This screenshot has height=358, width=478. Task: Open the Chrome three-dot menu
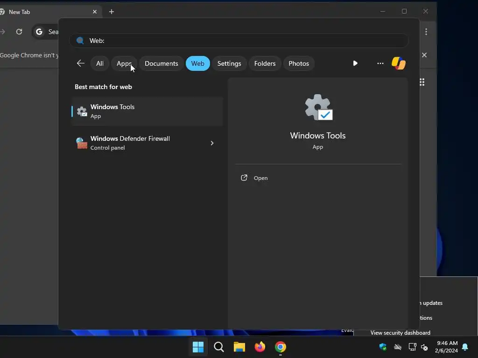click(x=426, y=32)
